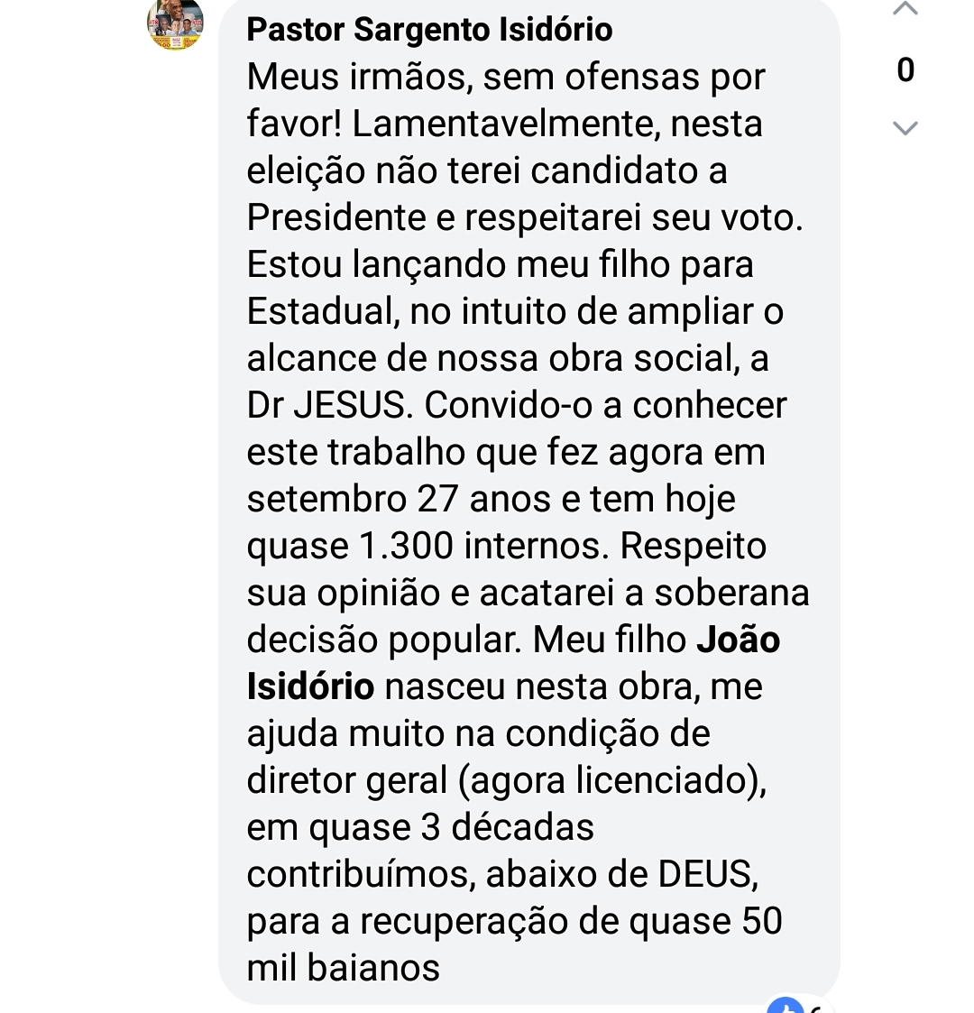
Task: Click the vote count showing 0
Action: pos(905,70)
